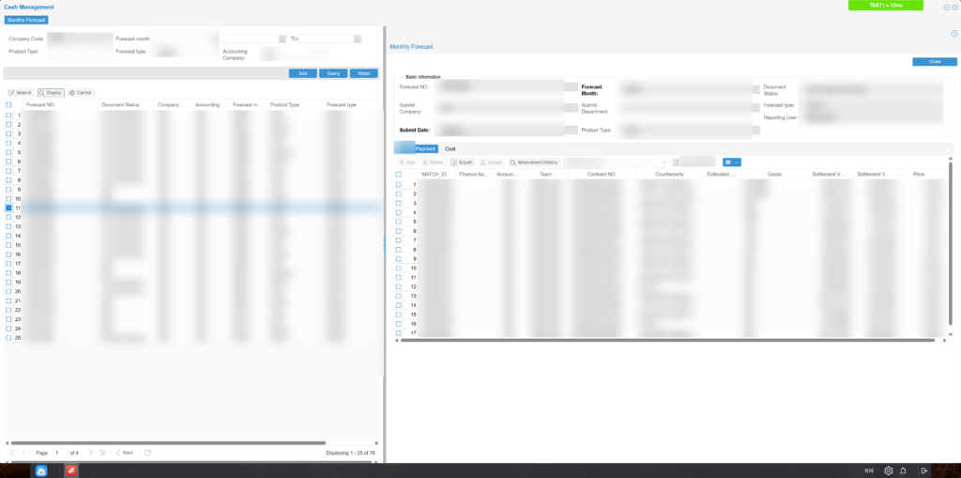
Task: Click the Amend toolbar button
Action: point(20,93)
